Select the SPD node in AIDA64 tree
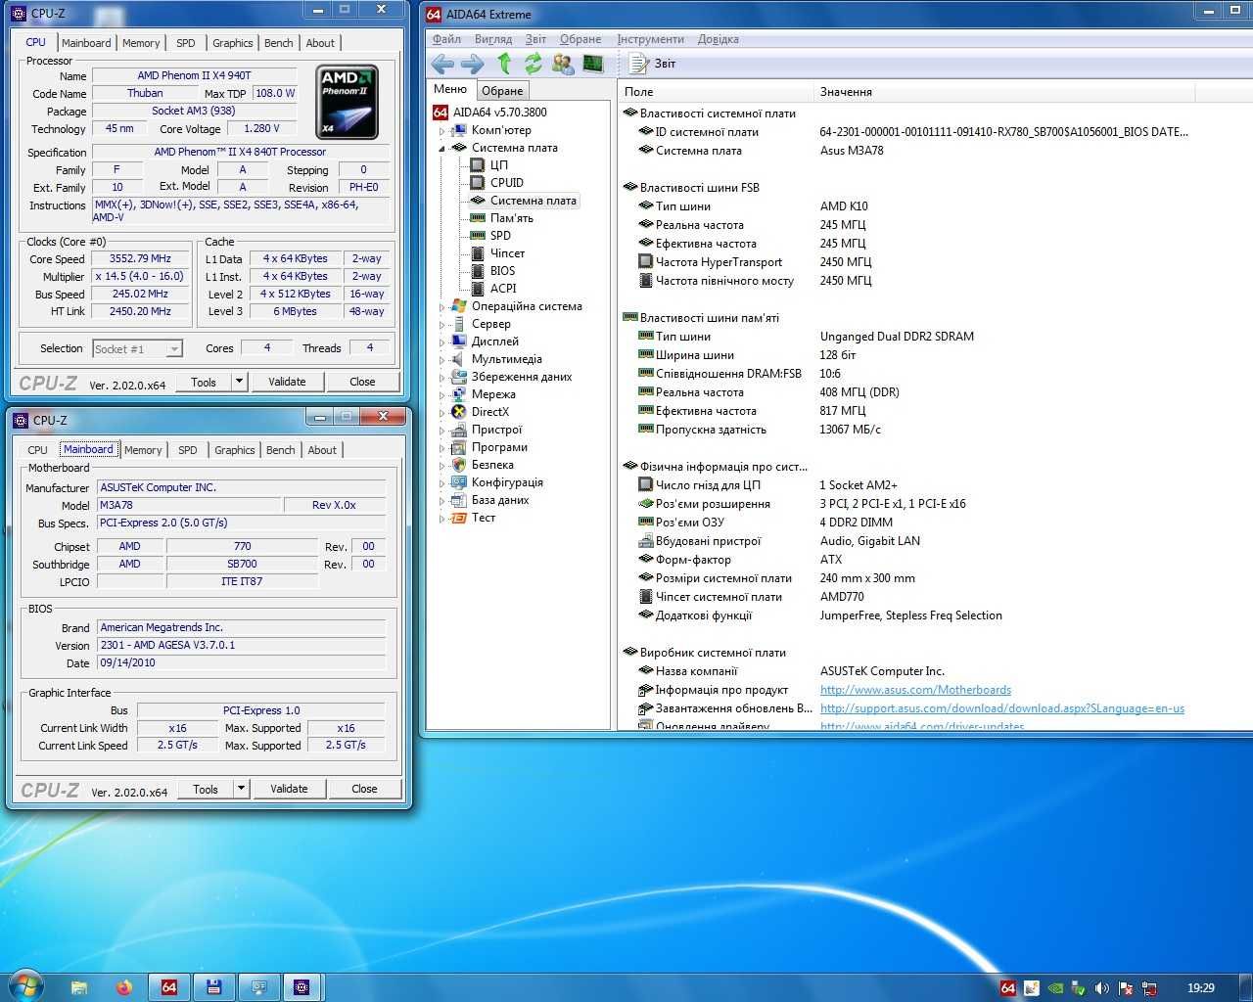1253x1002 pixels. 500,236
